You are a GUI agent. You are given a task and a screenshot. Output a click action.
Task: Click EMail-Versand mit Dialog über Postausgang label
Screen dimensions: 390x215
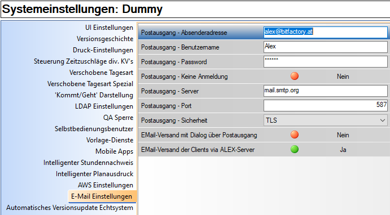click(199, 135)
